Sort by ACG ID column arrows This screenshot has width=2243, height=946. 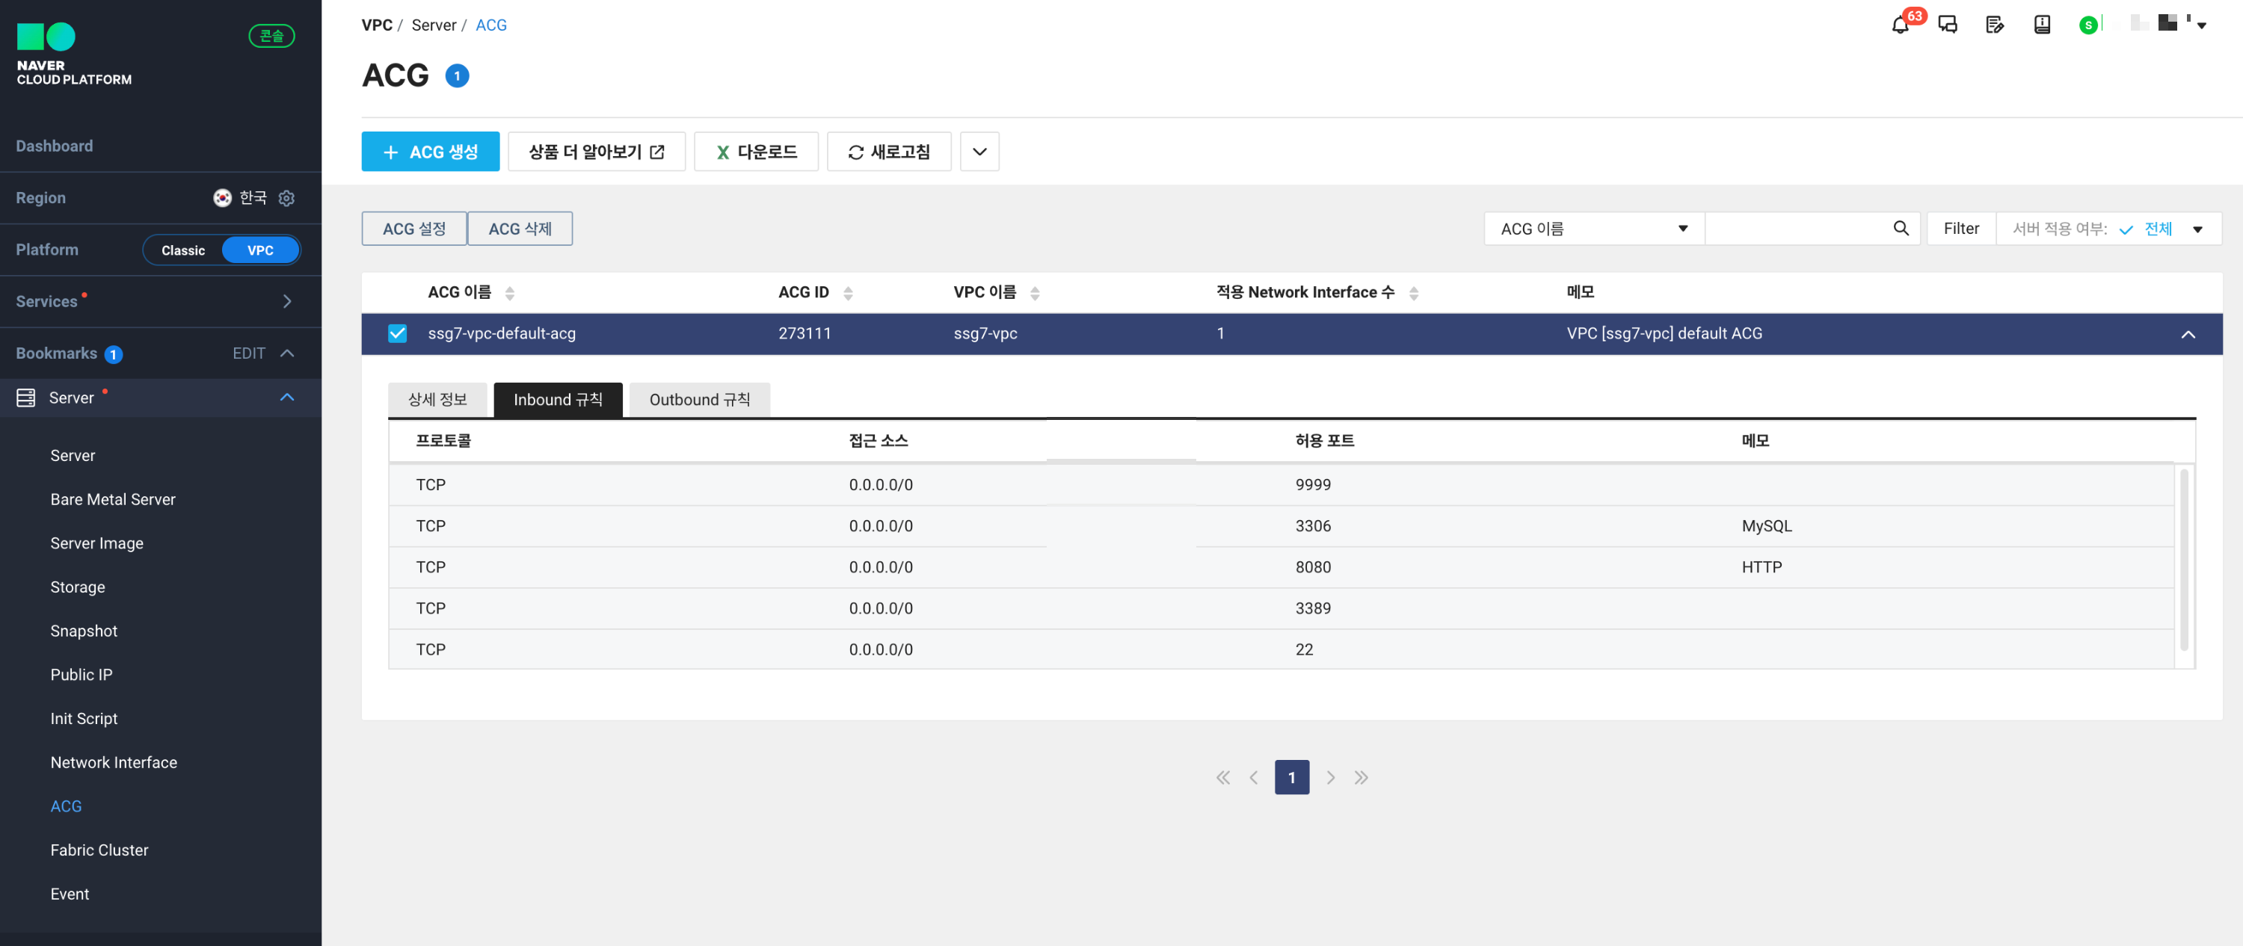coord(848,293)
